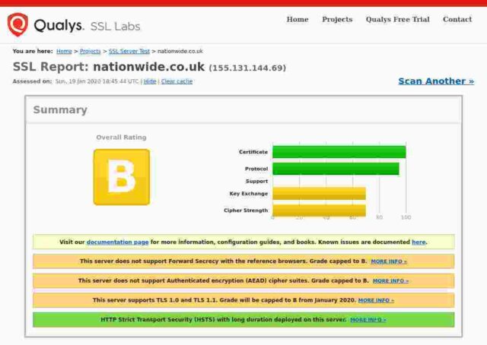Open the Projects menu item
The height and width of the screenshot is (345, 487).
point(337,19)
